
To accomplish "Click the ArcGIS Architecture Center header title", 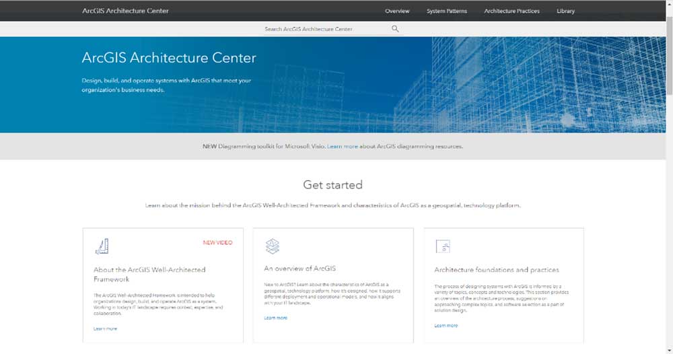I will point(125,11).
